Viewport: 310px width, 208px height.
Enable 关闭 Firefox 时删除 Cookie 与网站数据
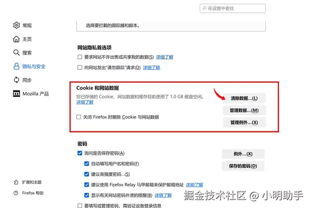tap(79, 117)
